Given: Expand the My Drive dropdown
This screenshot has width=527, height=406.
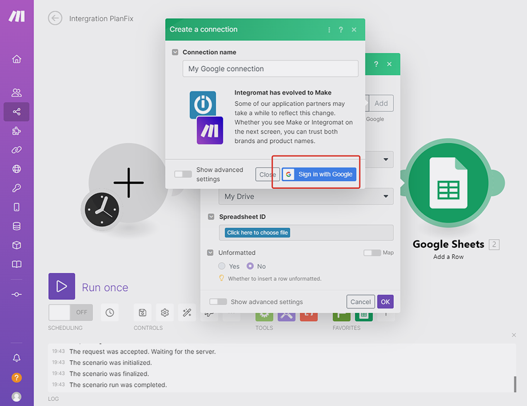Looking at the screenshot, I should pyautogui.click(x=306, y=196).
